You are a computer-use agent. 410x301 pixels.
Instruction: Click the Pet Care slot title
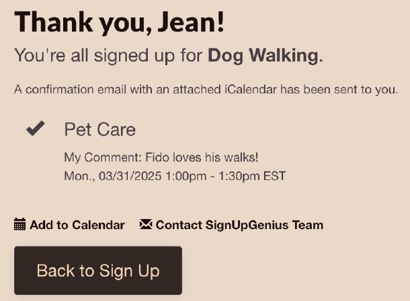point(100,129)
